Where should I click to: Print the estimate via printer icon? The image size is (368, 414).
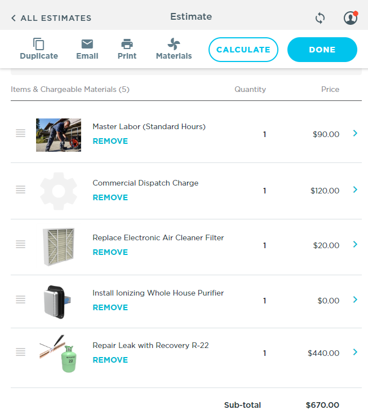tap(127, 45)
